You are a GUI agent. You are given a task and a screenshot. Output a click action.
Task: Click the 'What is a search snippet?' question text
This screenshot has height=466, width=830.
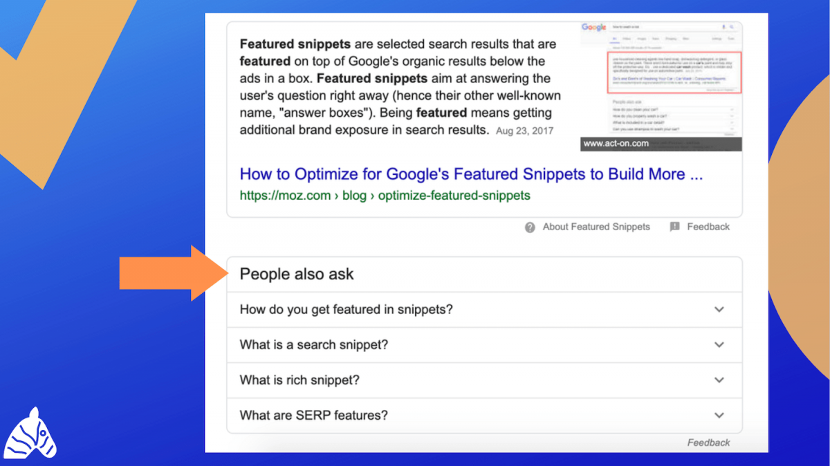click(314, 345)
